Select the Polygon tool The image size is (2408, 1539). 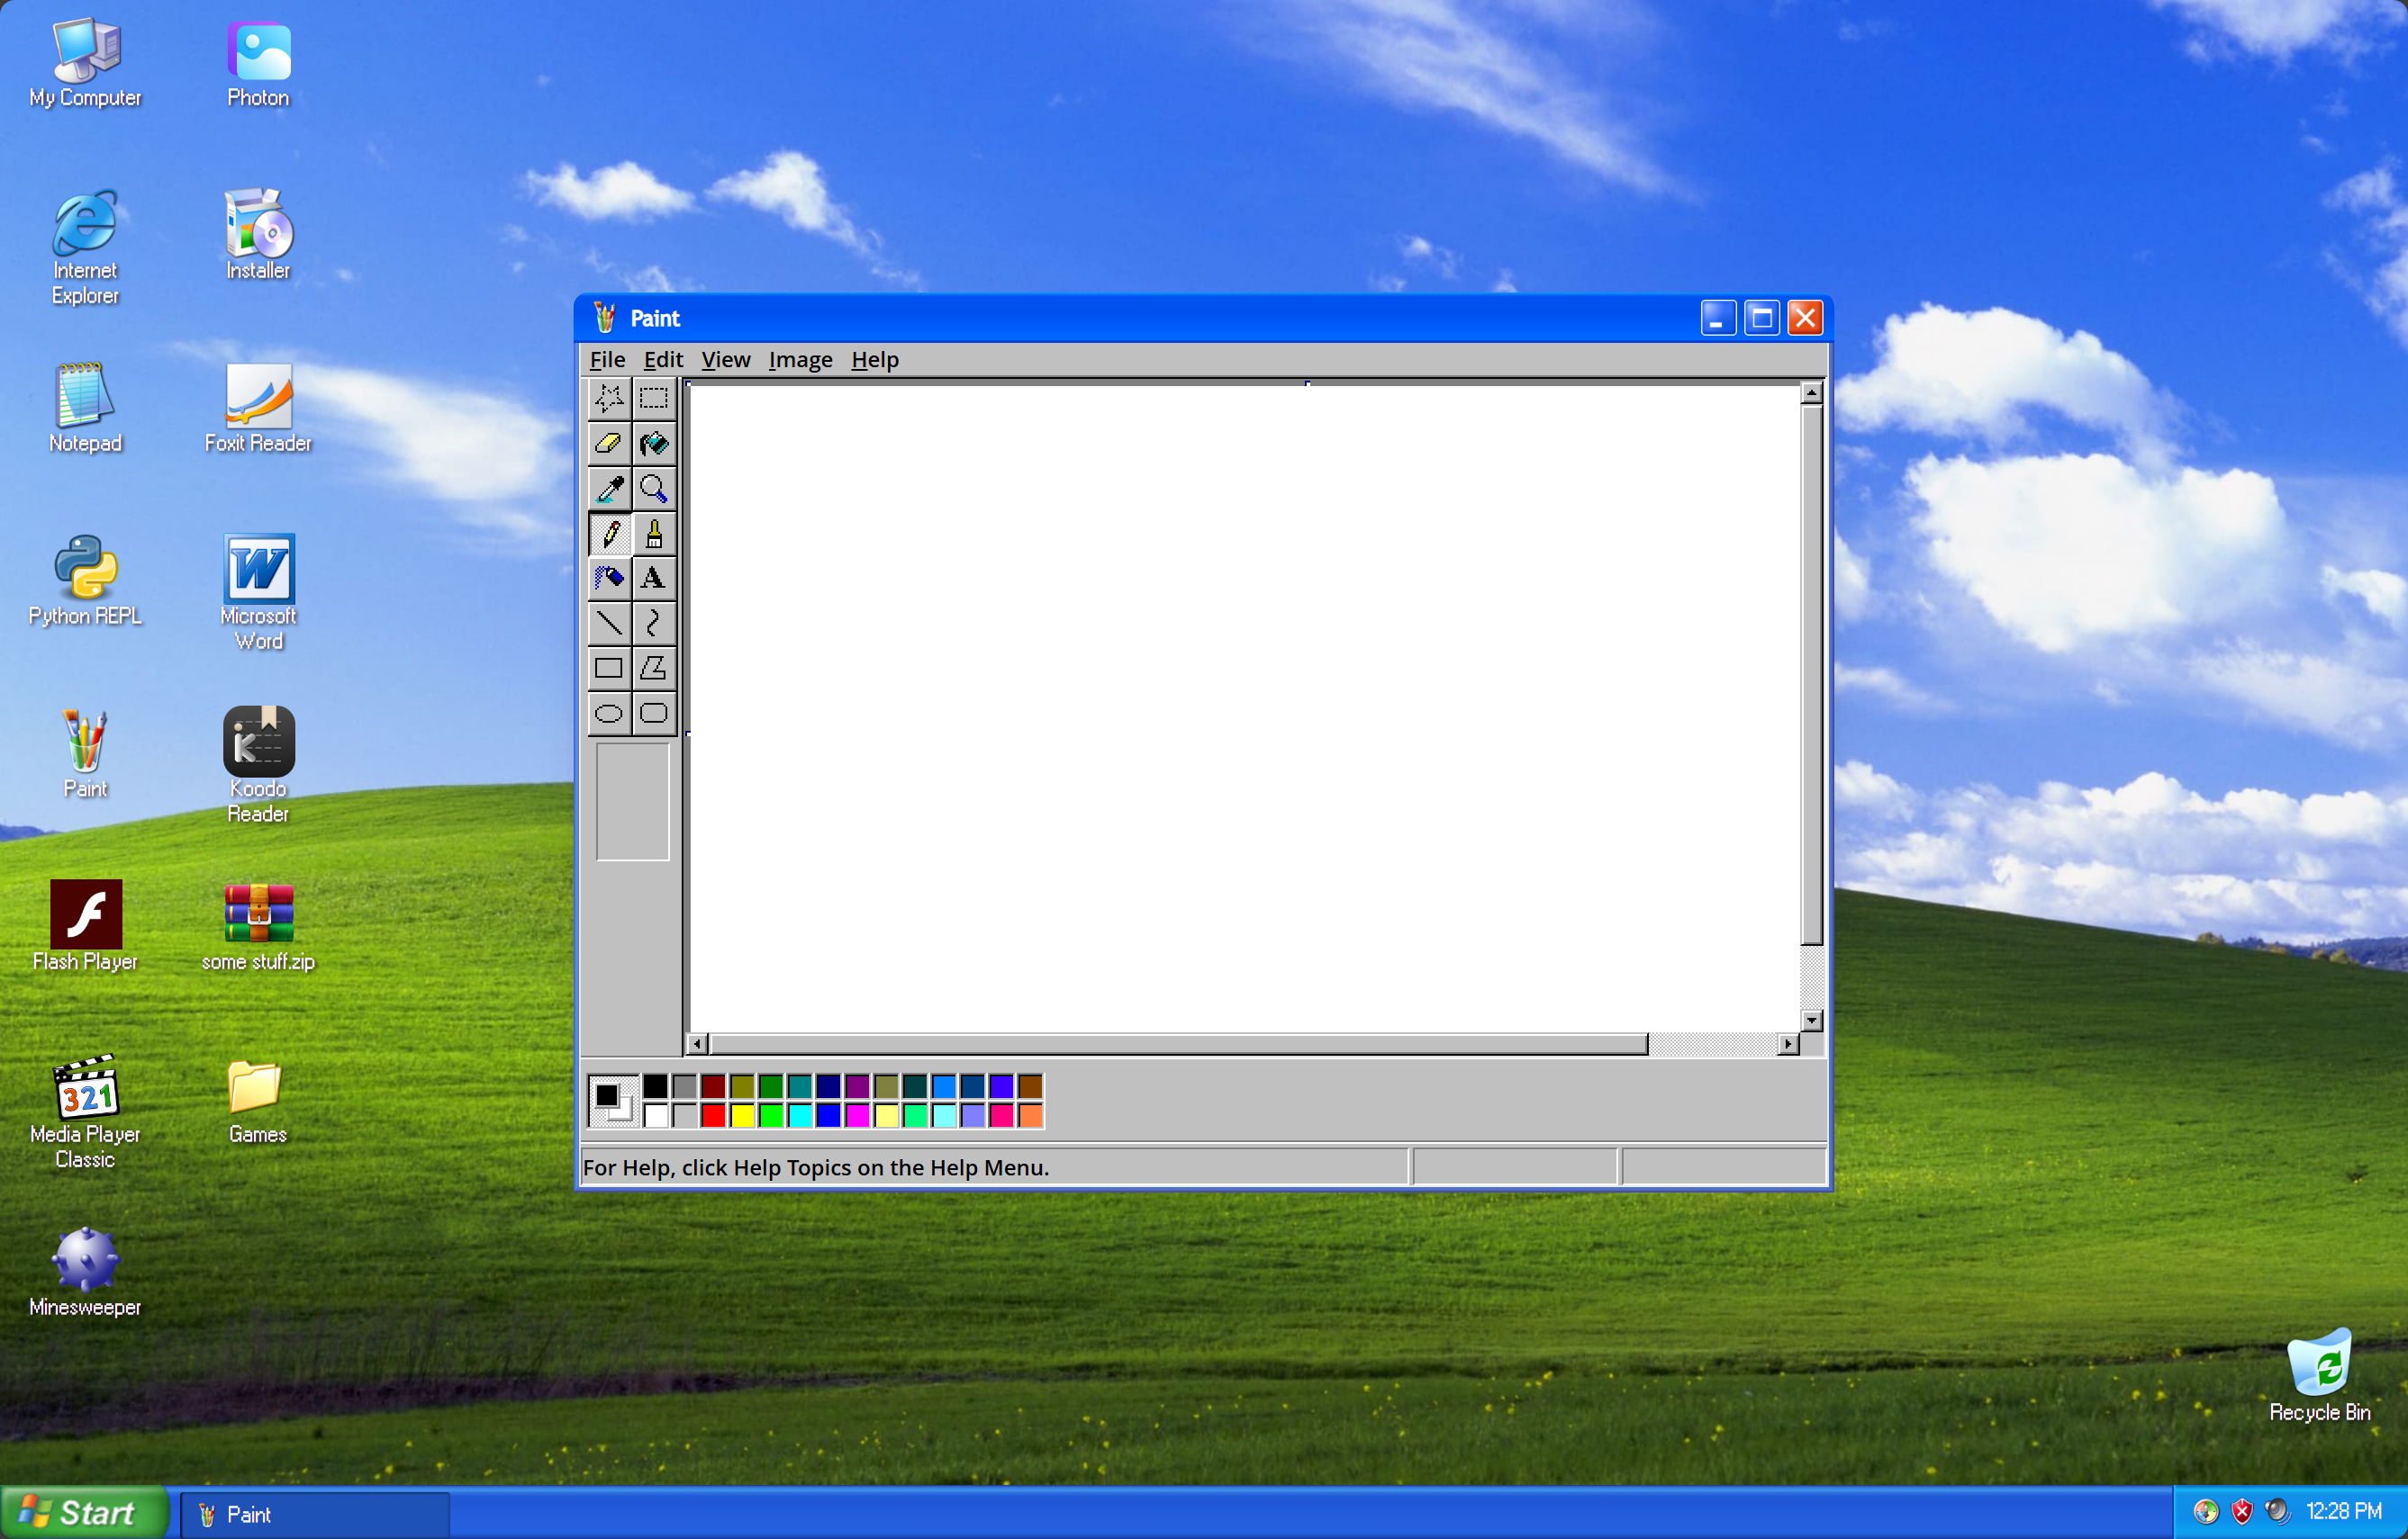654,668
